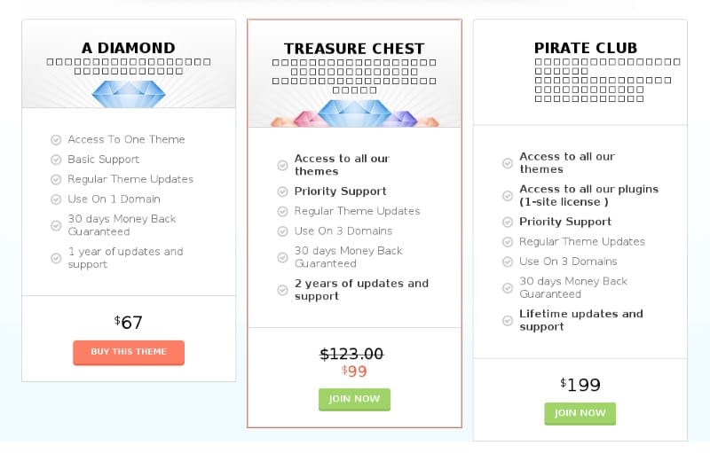Click Join Now under Treasure Chest plan

[354, 399]
